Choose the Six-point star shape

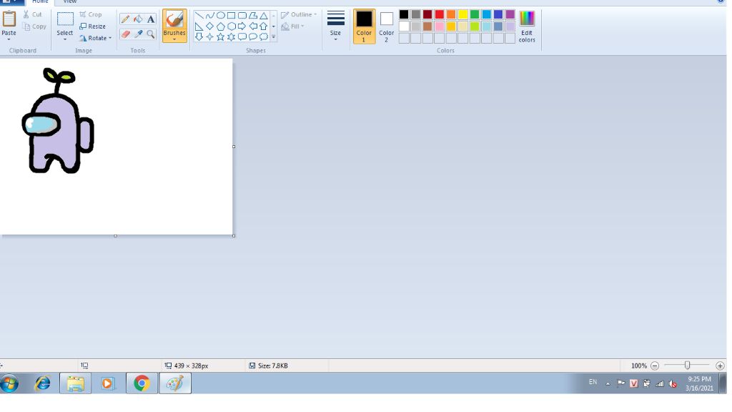(232, 36)
